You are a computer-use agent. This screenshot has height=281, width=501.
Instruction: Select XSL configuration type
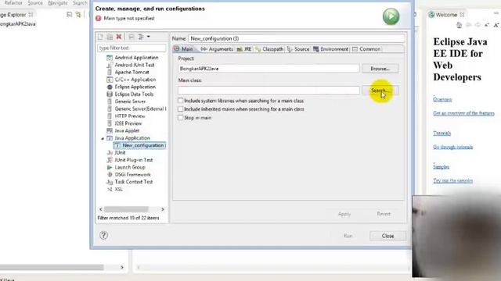[118, 190]
